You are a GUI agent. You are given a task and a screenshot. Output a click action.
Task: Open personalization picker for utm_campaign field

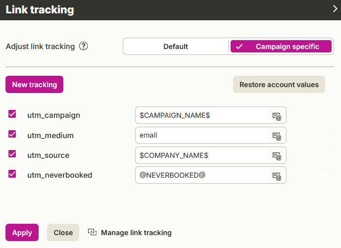tap(277, 116)
